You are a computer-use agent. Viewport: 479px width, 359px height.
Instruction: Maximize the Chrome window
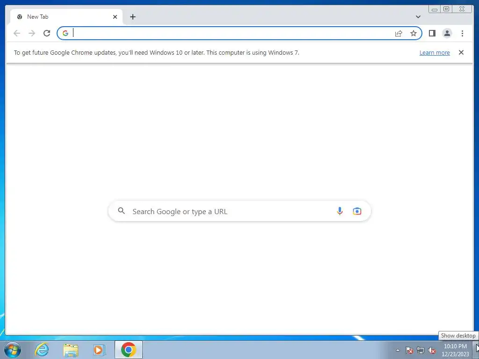[446, 9]
